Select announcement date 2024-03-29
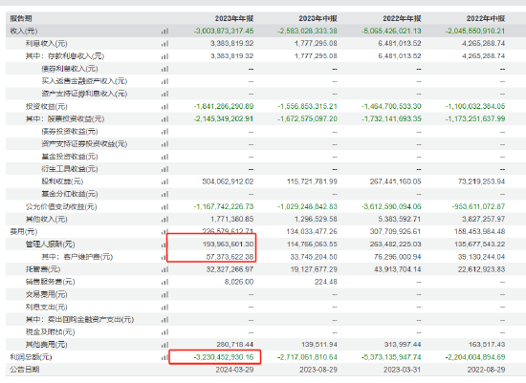The height and width of the screenshot is (383, 526). tap(234, 370)
